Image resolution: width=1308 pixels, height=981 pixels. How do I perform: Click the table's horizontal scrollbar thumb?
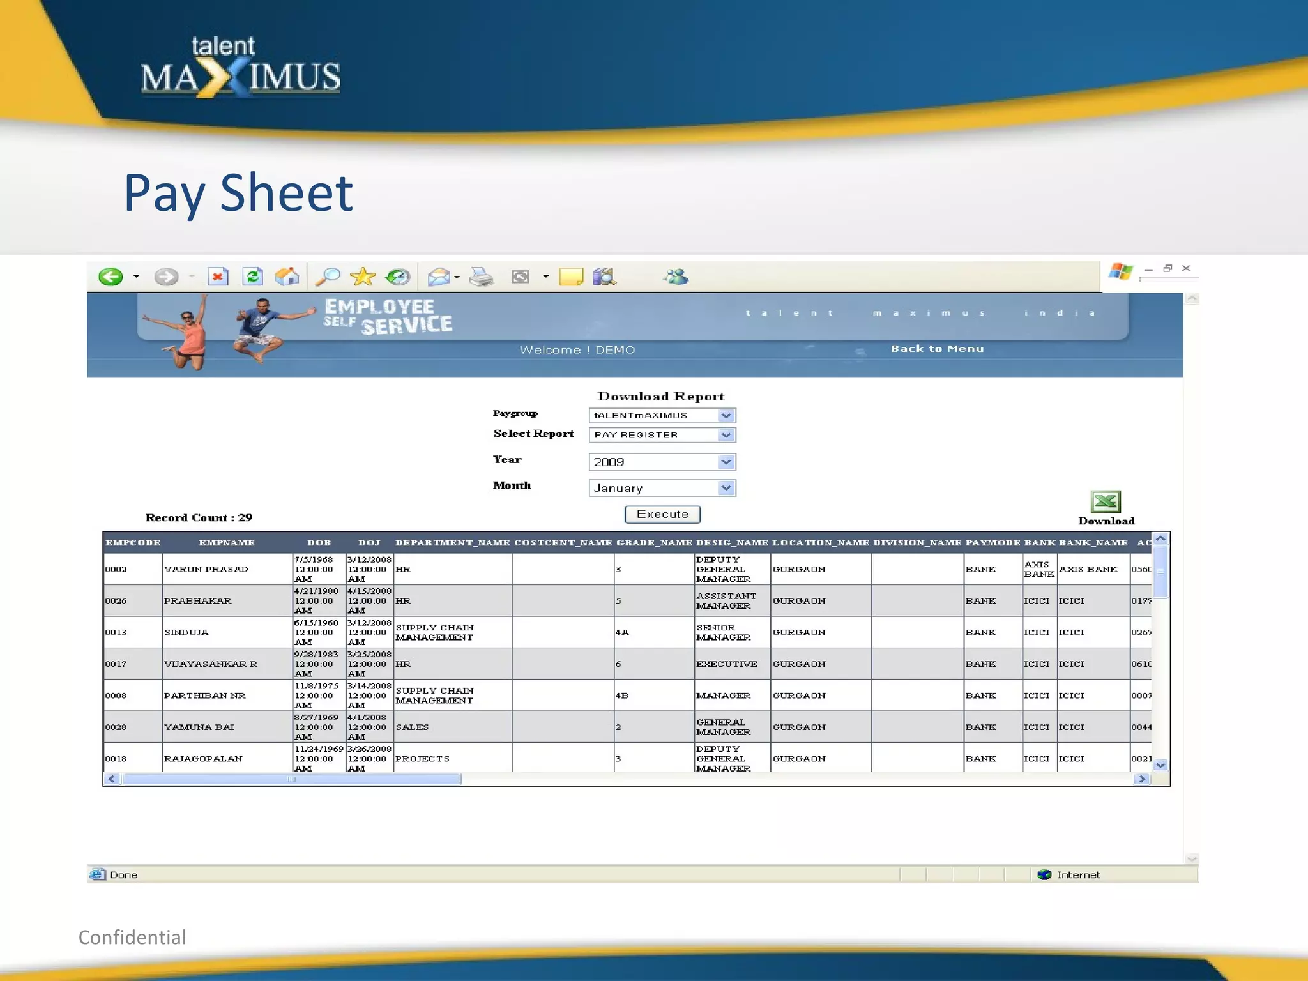tap(291, 779)
